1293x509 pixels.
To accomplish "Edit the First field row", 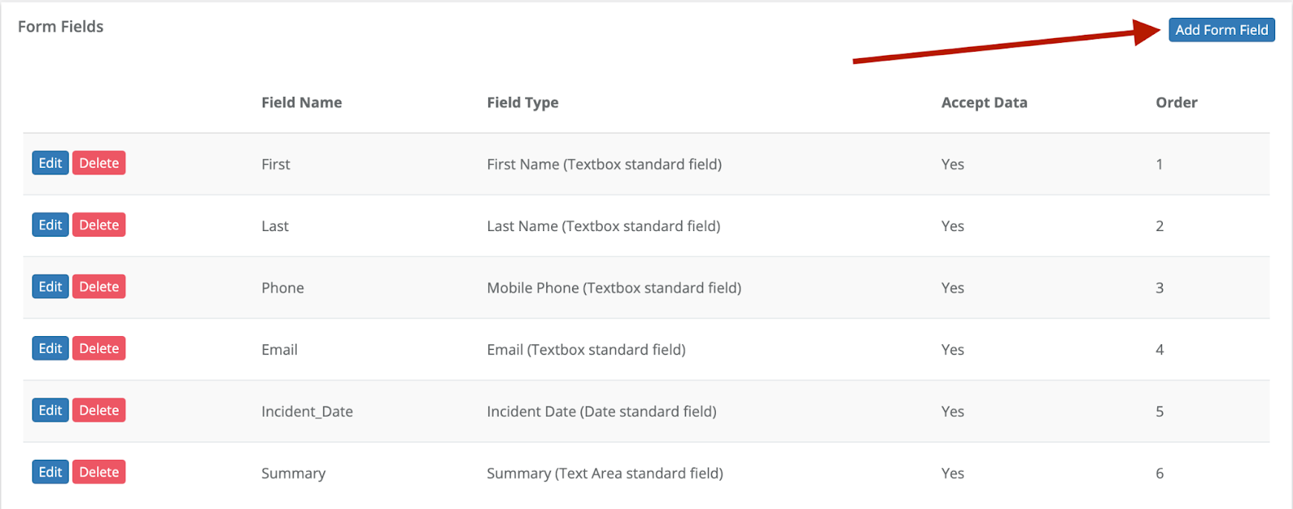I will (50, 163).
